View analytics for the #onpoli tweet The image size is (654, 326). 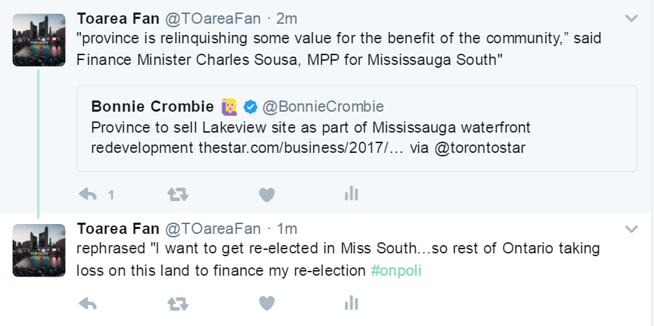tap(351, 302)
